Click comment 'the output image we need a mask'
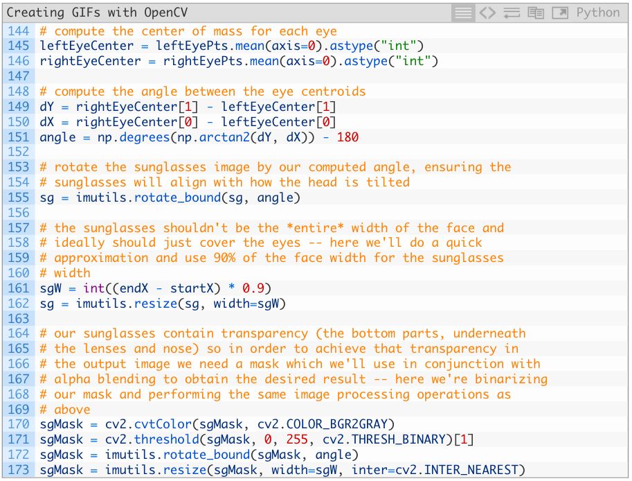The width and height of the screenshot is (632, 481). coord(290,364)
